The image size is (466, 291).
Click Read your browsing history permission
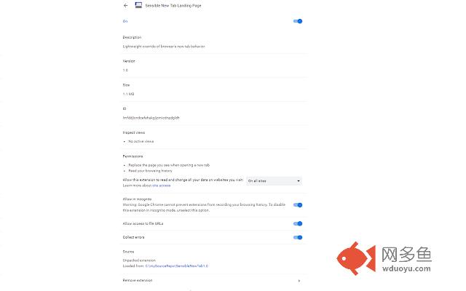point(150,171)
